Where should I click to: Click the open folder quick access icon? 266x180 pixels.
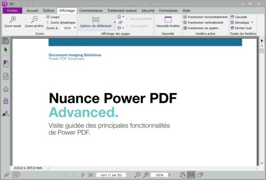(x=11, y=4)
